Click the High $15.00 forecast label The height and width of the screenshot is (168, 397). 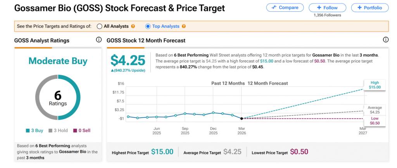pyautogui.click(x=375, y=85)
